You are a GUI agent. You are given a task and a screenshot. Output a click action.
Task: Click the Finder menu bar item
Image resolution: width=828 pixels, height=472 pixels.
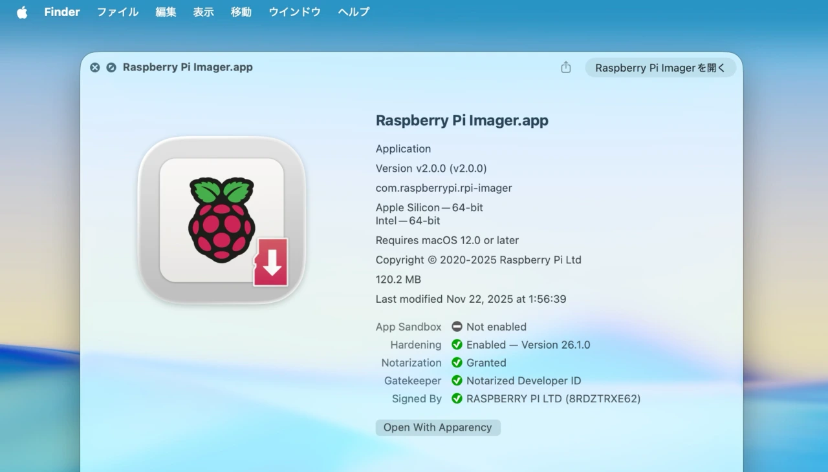click(x=61, y=12)
